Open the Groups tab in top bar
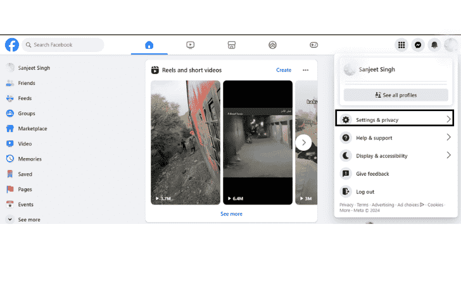Screen dimensions: 461x302 272,45
